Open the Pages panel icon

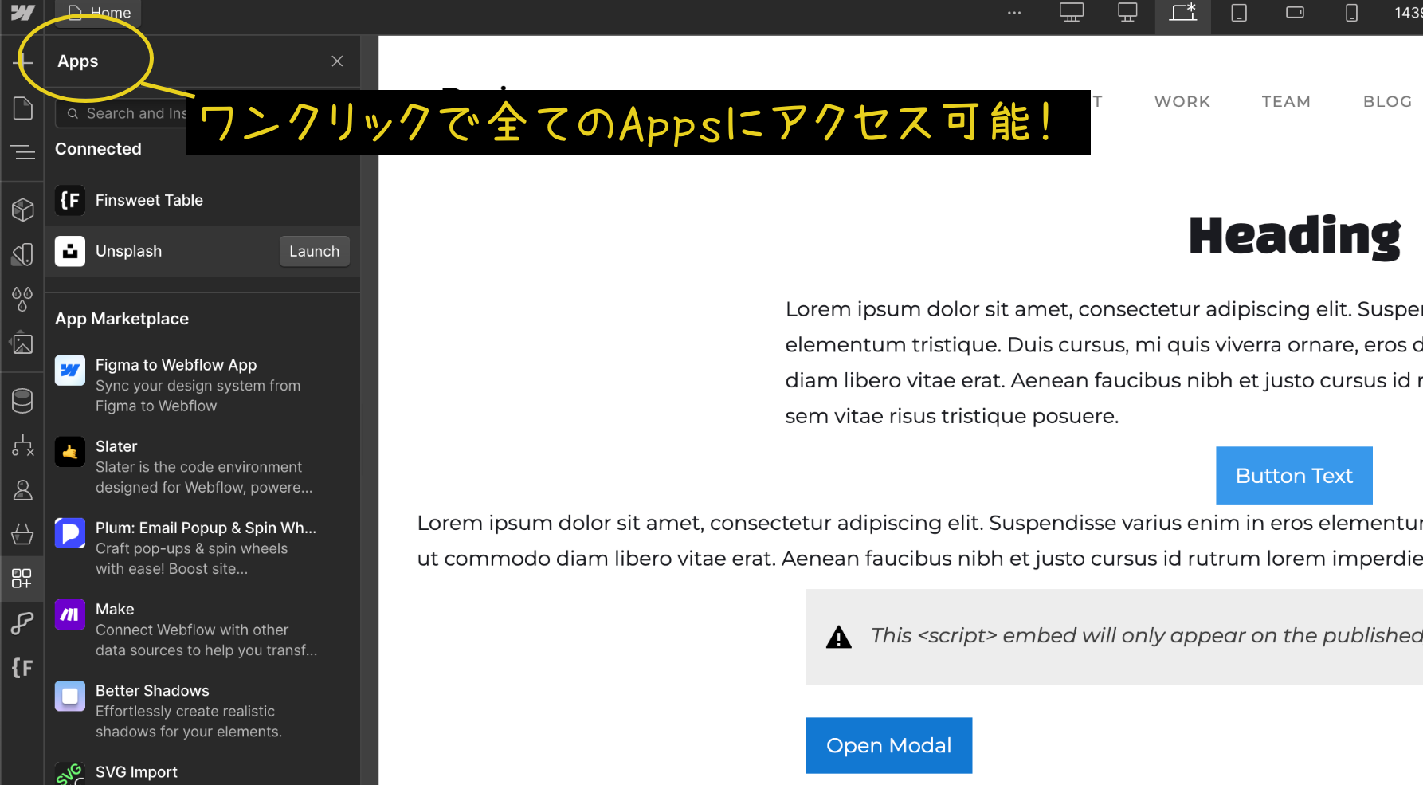[23, 108]
